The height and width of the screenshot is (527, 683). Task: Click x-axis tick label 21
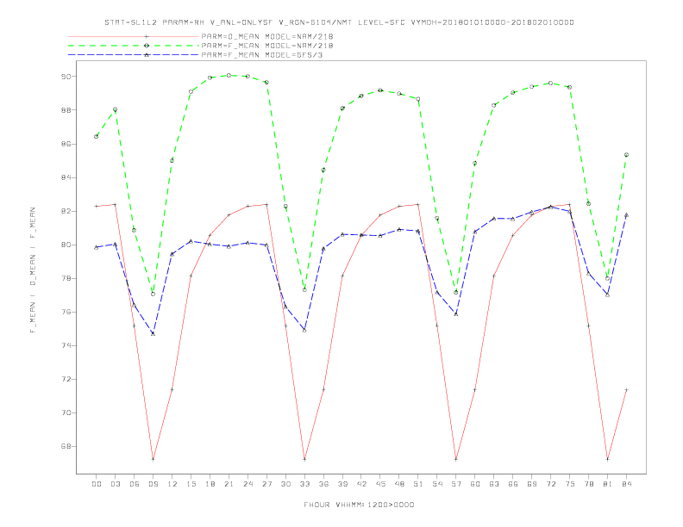tap(229, 484)
